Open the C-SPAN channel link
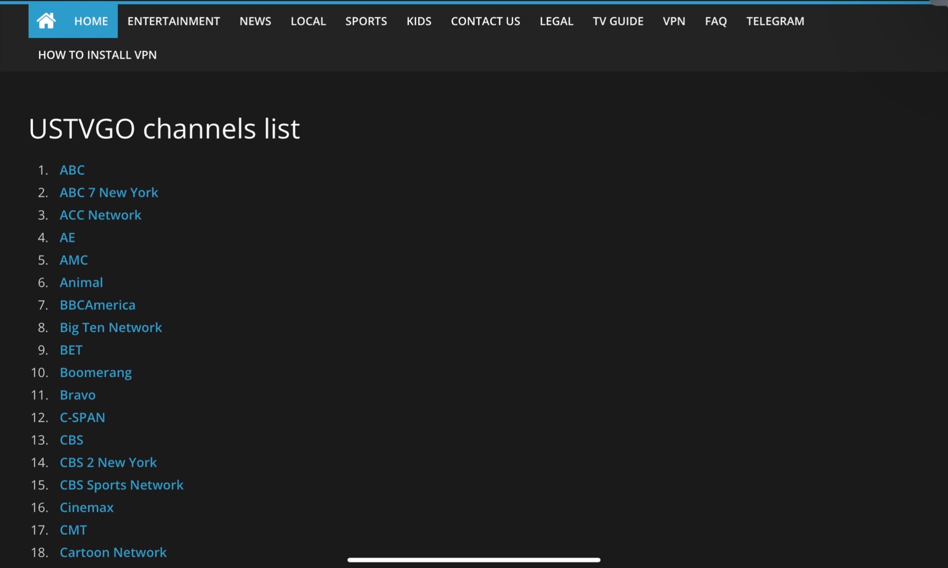 (x=82, y=417)
